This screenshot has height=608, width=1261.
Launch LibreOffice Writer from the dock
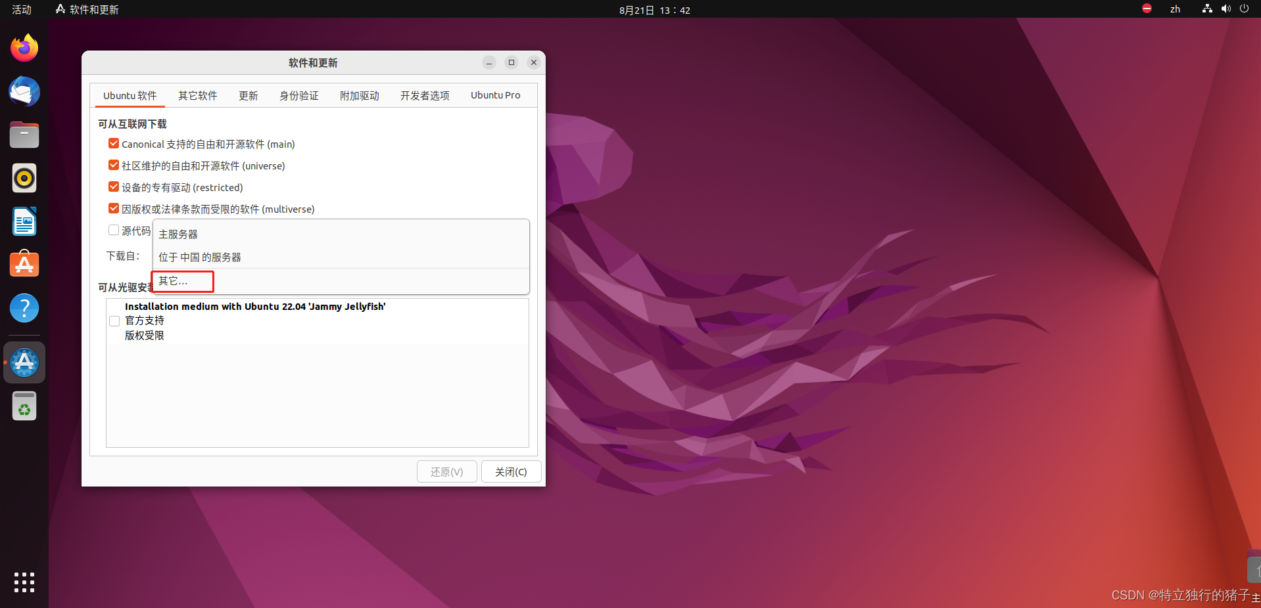pos(24,221)
